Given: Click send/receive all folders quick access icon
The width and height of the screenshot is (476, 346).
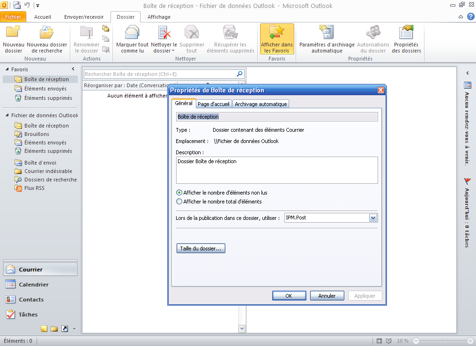Looking at the screenshot, I should pos(17,5).
